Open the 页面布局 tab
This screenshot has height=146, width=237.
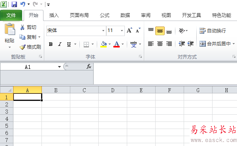[x=79, y=15]
